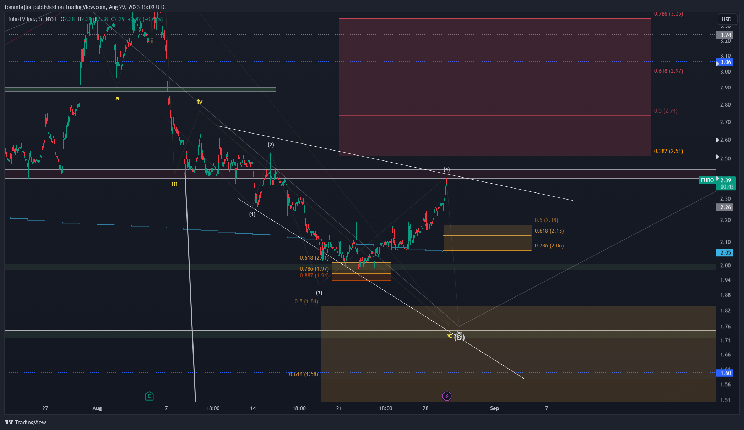Click the 27 date on time axis
The image size is (744, 430).
[x=45, y=408]
